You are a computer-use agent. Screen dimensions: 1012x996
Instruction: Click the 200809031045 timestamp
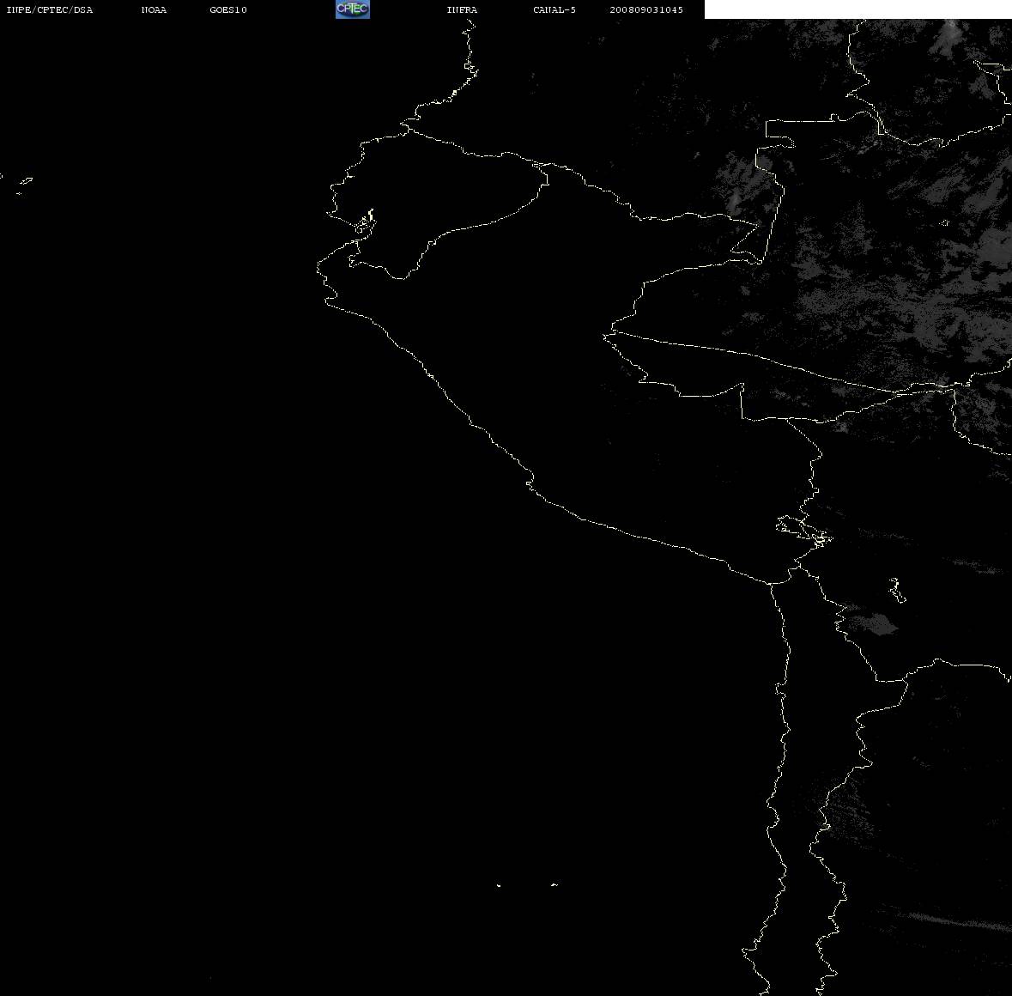[646, 9]
